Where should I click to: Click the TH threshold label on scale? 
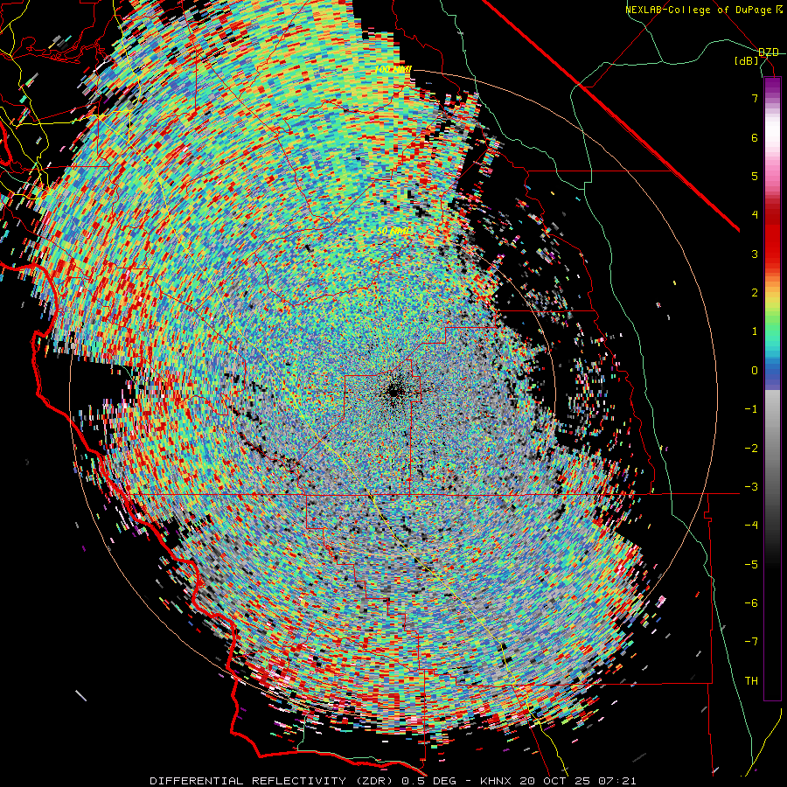pos(751,681)
